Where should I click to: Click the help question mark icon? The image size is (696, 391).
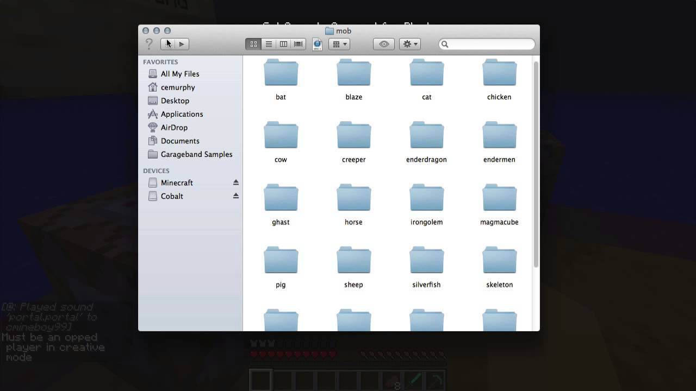click(x=149, y=44)
